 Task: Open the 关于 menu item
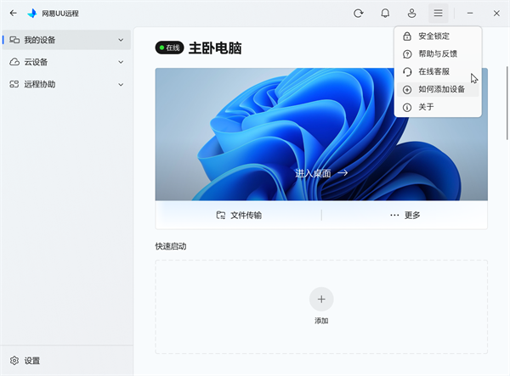pyautogui.click(x=426, y=107)
